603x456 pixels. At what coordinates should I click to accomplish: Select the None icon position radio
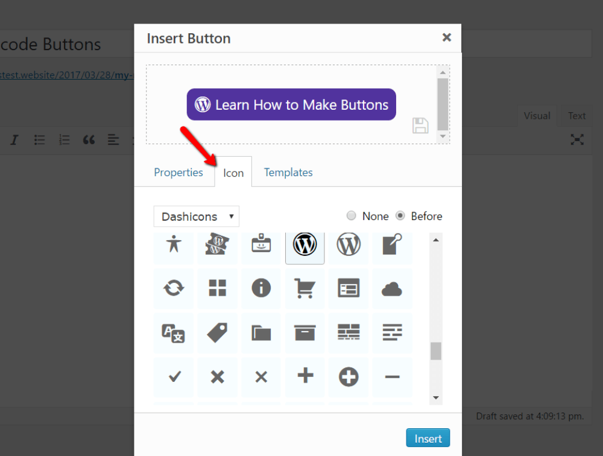pyautogui.click(x=352, y=216)
